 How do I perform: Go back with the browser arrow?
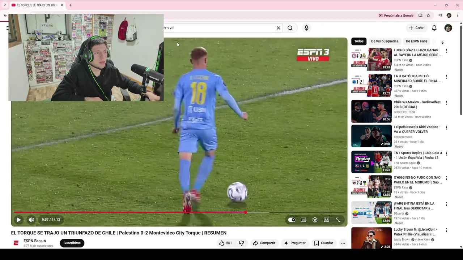point(5,16)
